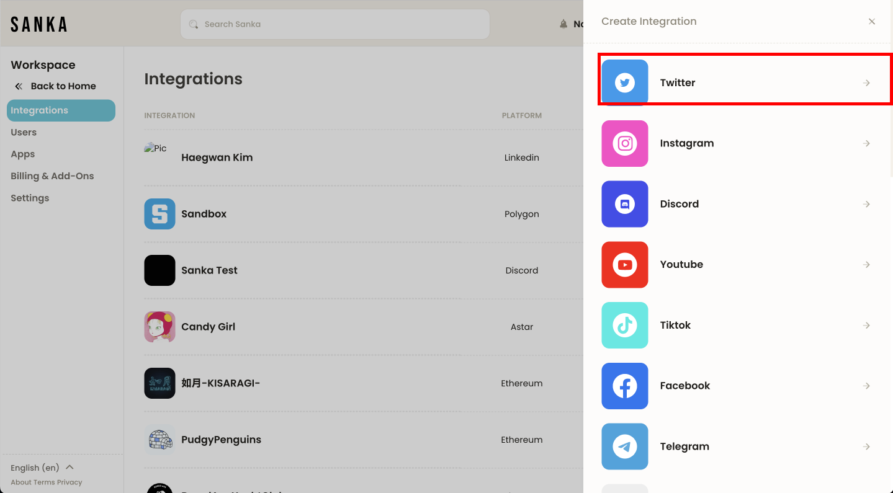Select the Candy Girl integration thumbnail
893x493 pixels.
tap(160, 327)
